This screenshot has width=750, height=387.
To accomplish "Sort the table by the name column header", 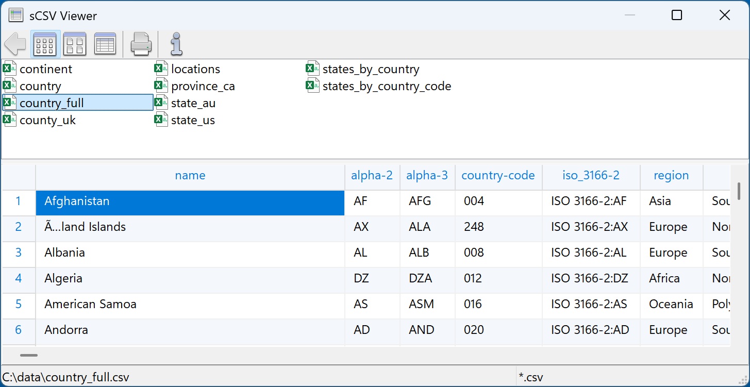I will pos(190,176).
